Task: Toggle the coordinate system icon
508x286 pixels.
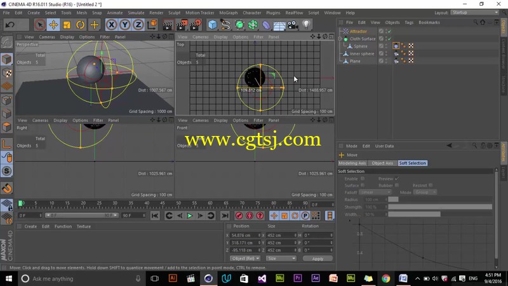Action: [152, 25]
